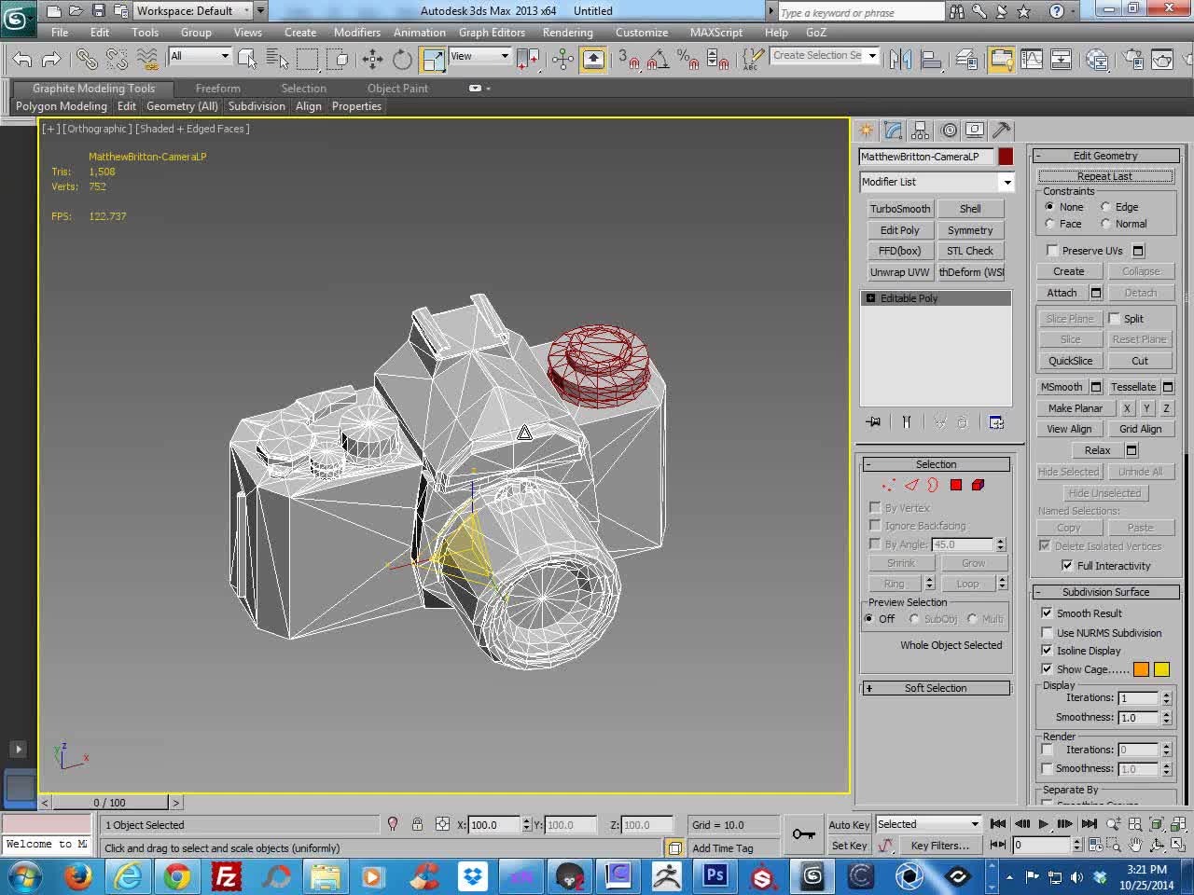Open the Utilities hammer panel tab
1194x895 pixels.
(1002, 131)
